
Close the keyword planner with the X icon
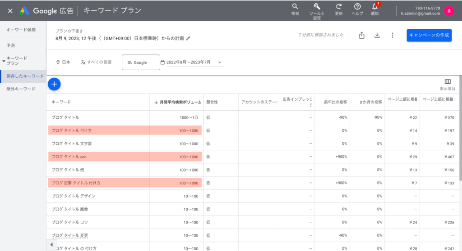pos(10,11)
